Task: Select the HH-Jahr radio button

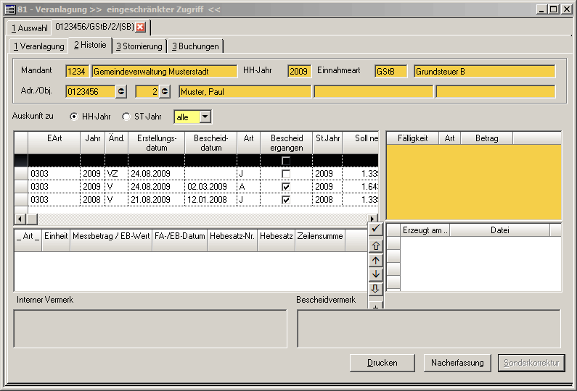Action: [73, 117]
